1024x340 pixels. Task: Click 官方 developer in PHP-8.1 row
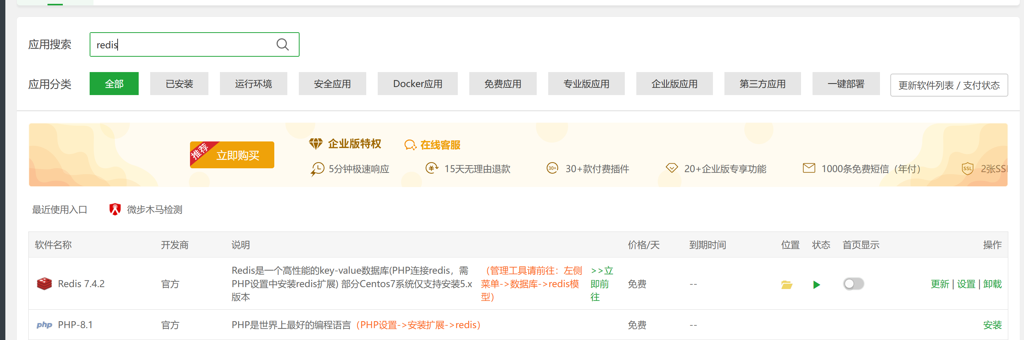[x=170, y=325]
